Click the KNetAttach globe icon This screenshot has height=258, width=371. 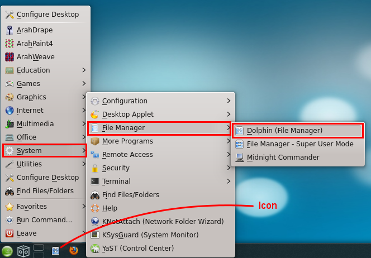coord(95,222)
